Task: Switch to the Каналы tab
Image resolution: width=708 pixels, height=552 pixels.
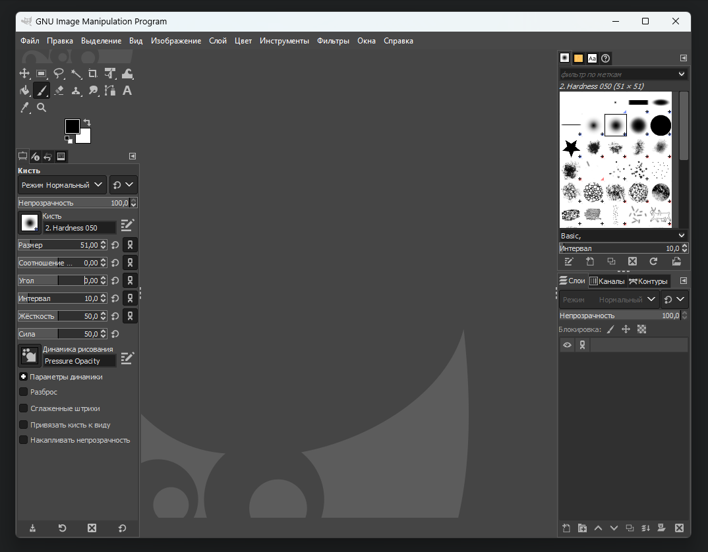Action: (606, 281)
